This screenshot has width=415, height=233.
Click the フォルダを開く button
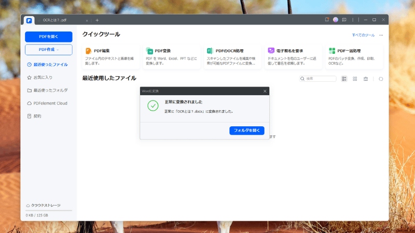(x=246, y=130)
